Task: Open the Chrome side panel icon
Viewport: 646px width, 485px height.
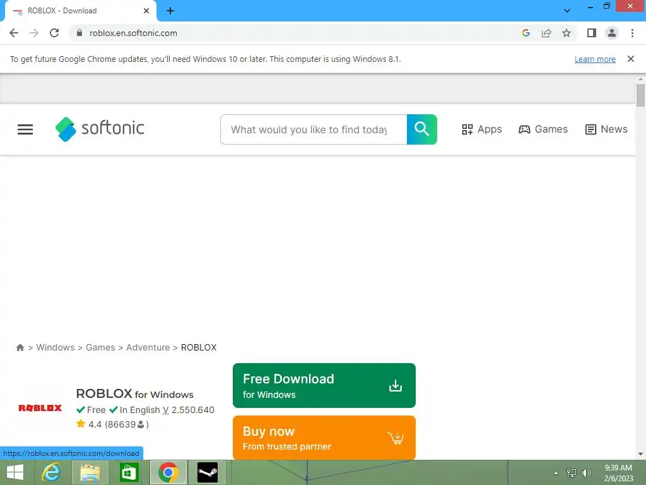Action: click(592, 33)
